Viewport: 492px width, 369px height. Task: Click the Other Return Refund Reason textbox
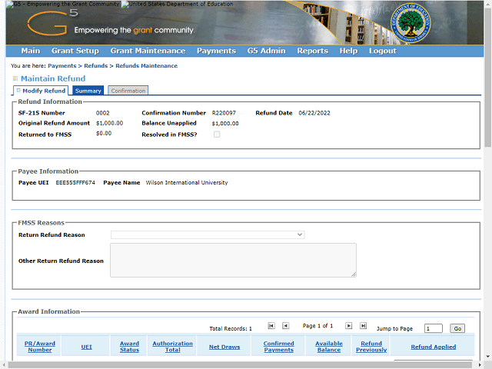pyautogui.click(x=233, y=260)
